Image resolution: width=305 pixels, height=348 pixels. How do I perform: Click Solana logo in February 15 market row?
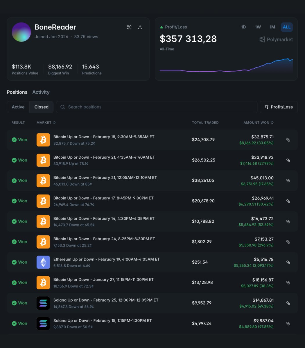[43, 324]
